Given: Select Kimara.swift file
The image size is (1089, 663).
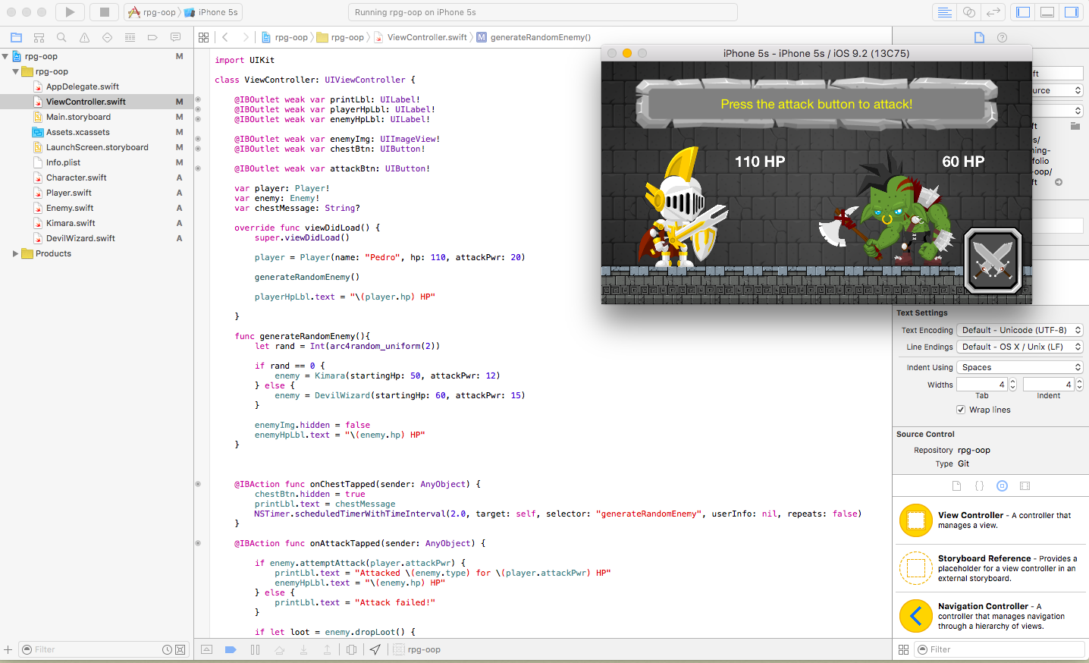Looking at the screenshot, I should click(x=71, y=223).
